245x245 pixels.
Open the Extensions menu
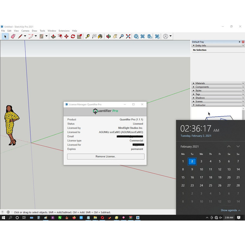tap(64, 31)
